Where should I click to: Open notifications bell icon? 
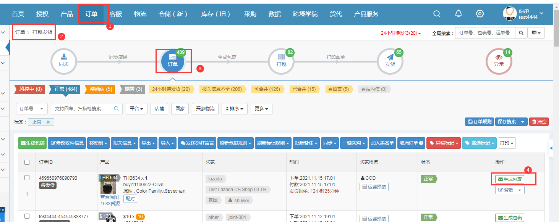coord(459,14)
